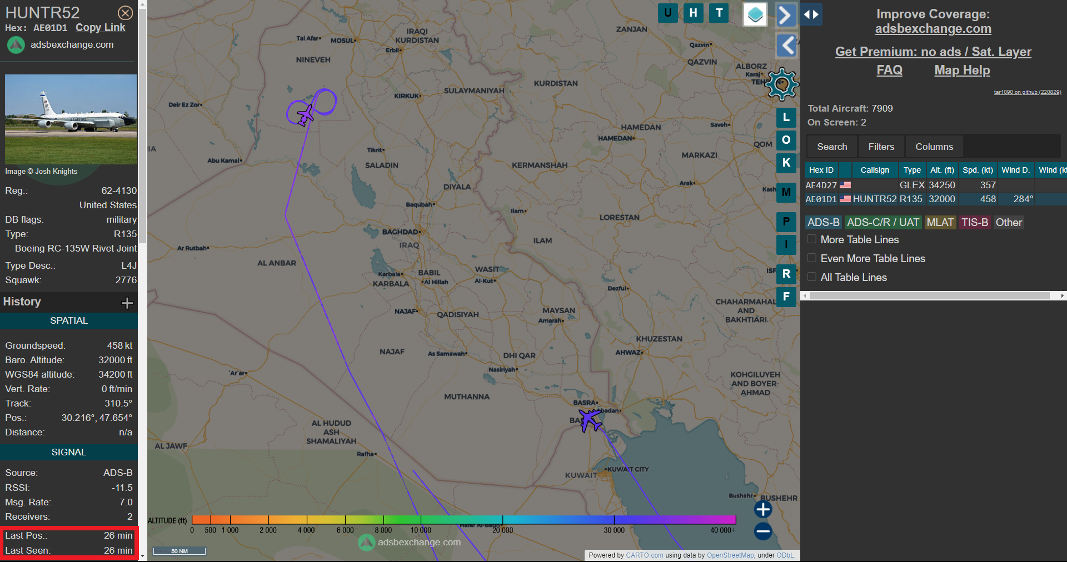Toggle the R map button
The image size is (1067, 562).
pyautogui.click(x=786, y=274)
